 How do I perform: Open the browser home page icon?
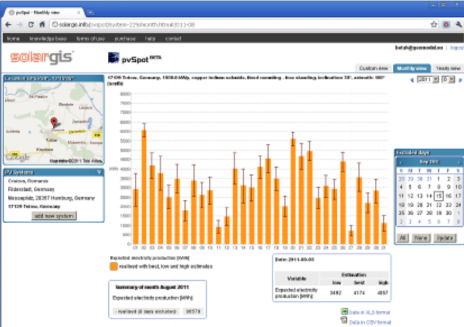42,25
